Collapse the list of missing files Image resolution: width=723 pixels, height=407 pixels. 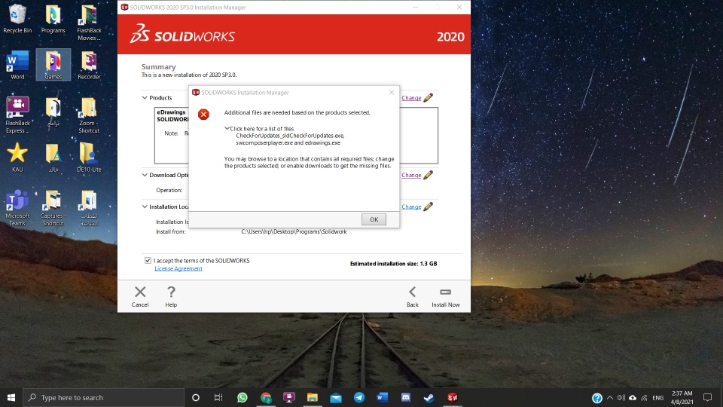pos(227,128)
